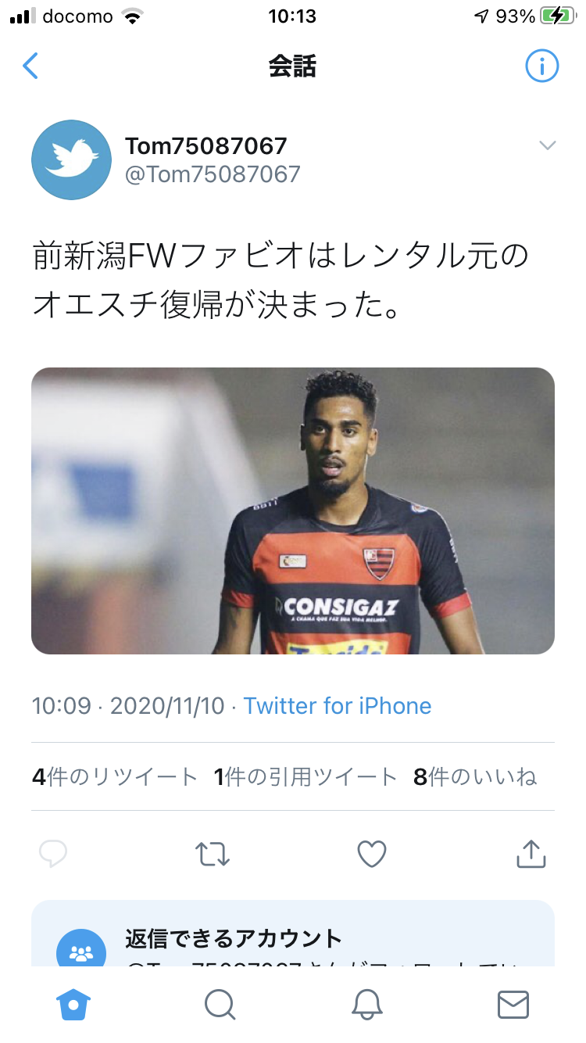The height and width of the screenshot is (1043, 586).
Task: View the 4件のリツイート list
Action: (115, 776)
